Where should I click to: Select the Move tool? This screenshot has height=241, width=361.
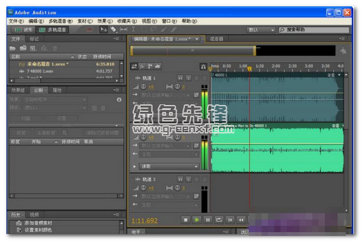103,30
